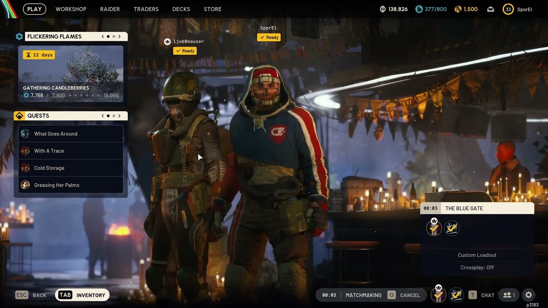
Task: Click second squad icon in bottom bar
Action: (x=456, y=295)
